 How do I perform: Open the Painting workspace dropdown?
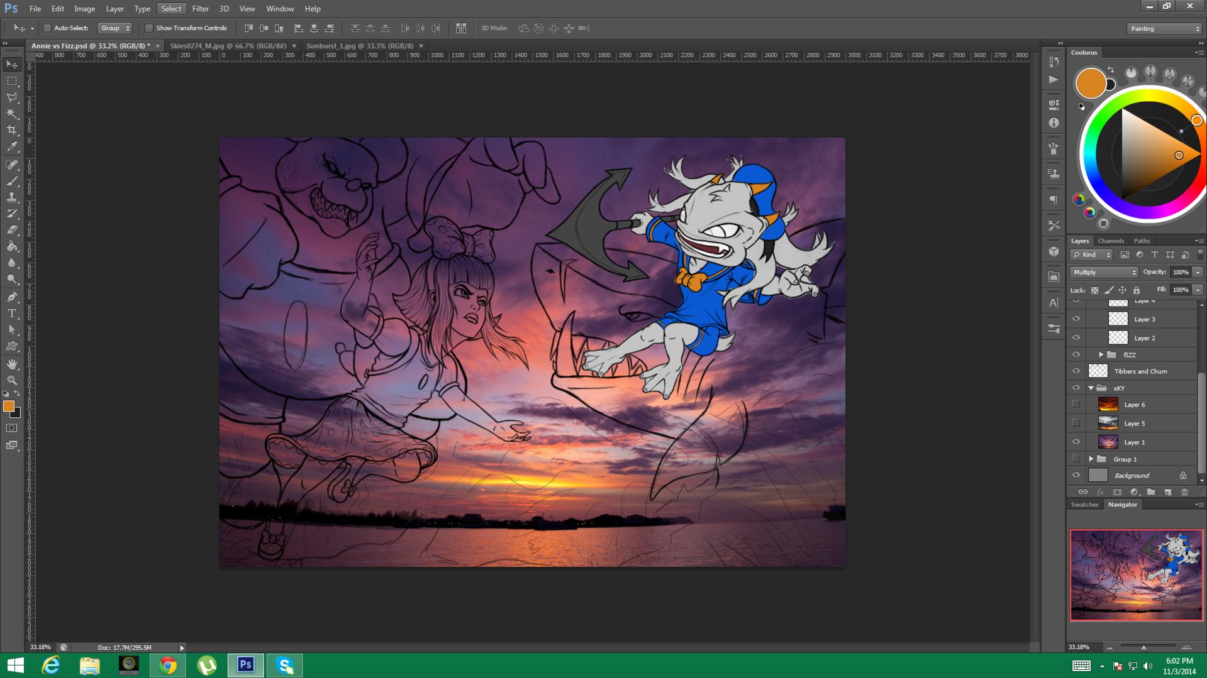pos(1164,29)
